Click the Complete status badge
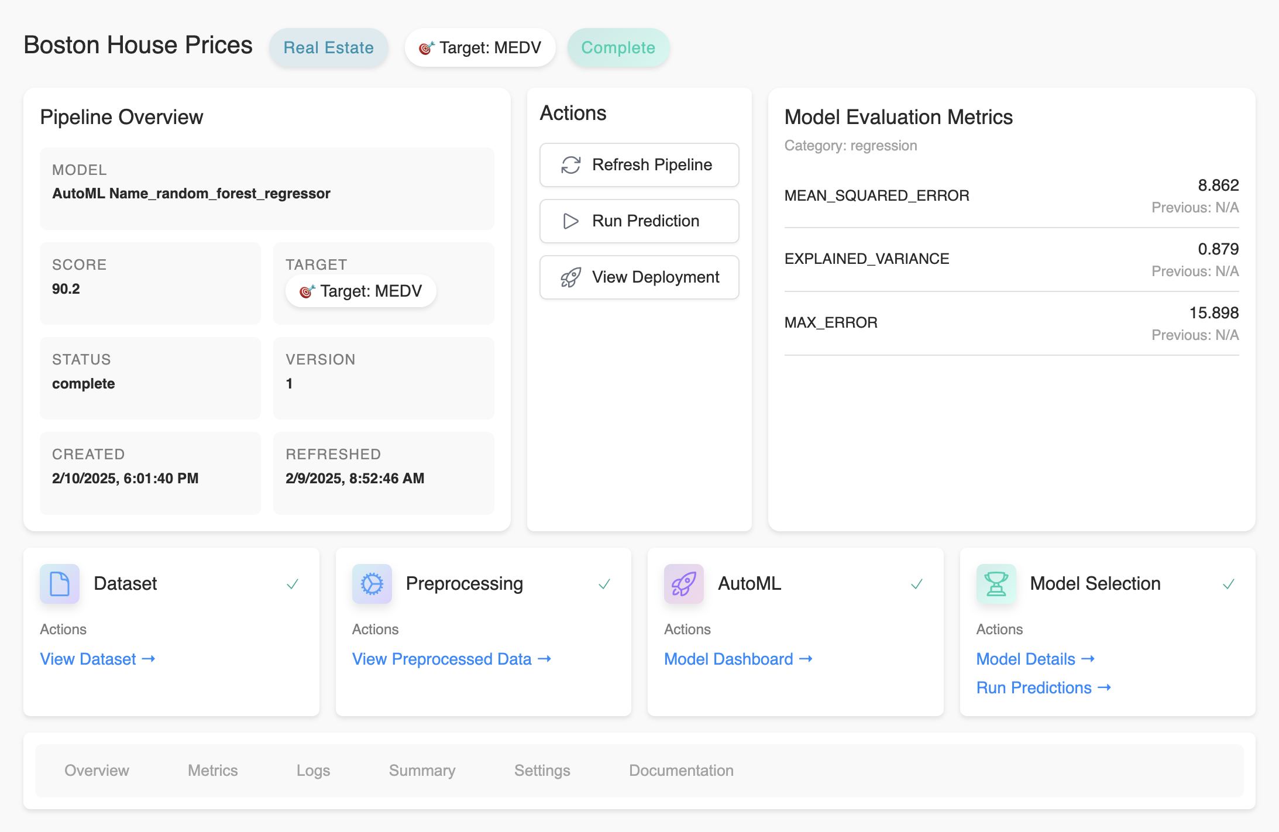The image size is (1279, 832). 618,48
